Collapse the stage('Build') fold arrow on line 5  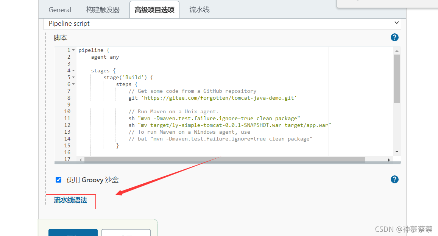[x=73, y=77]
